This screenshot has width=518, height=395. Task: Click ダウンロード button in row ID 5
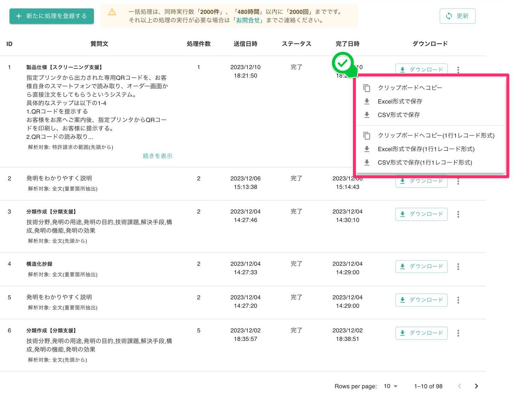[421, 300]
